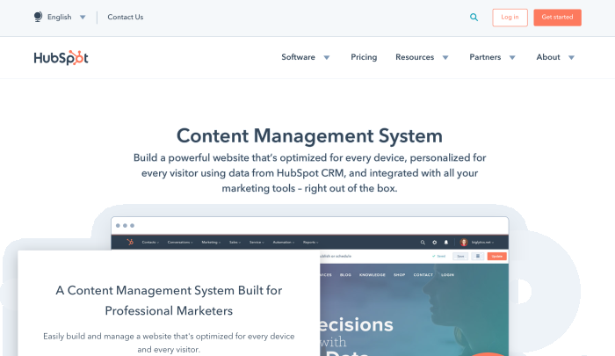Click the HubSpot sprocket icon in the mockup

pyautogui.click(x=130, y=243)
